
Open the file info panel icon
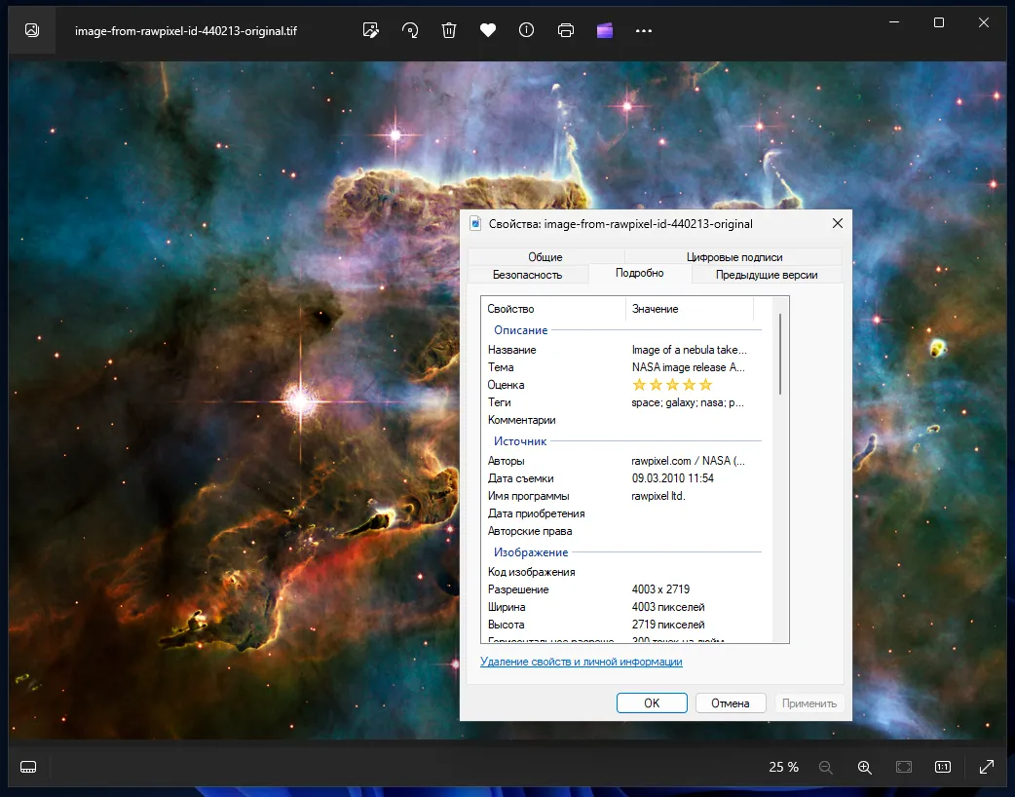click(527, 30)
